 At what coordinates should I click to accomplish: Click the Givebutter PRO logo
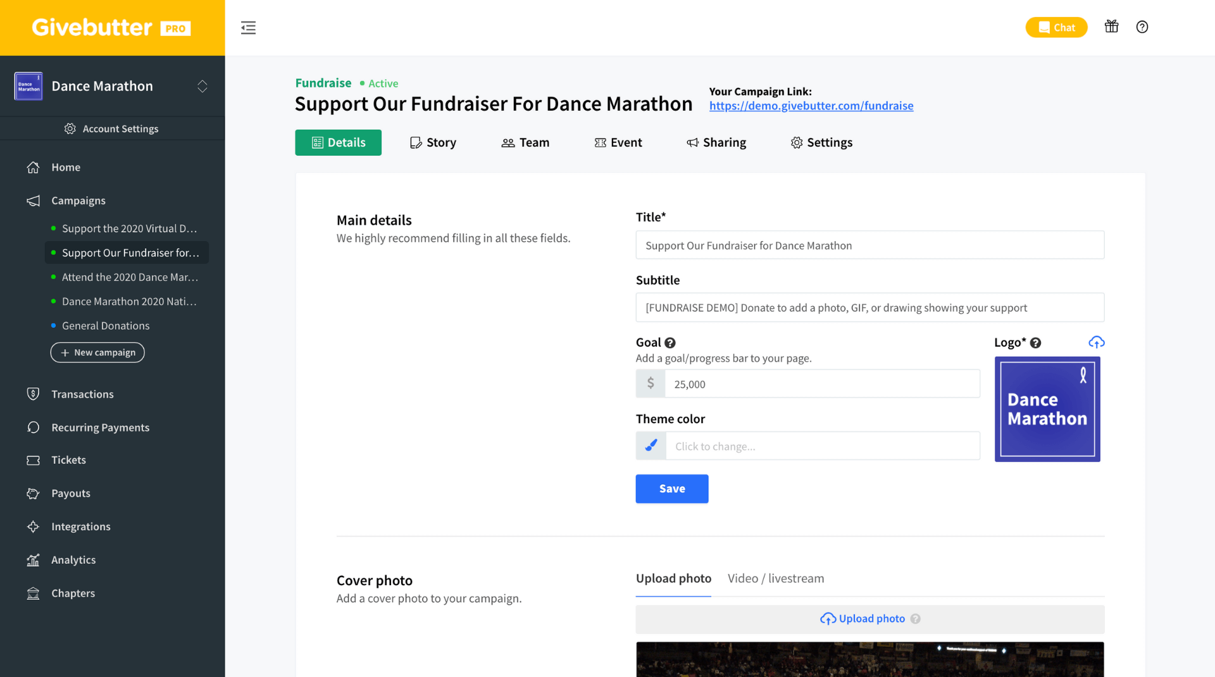click(111, 28)
